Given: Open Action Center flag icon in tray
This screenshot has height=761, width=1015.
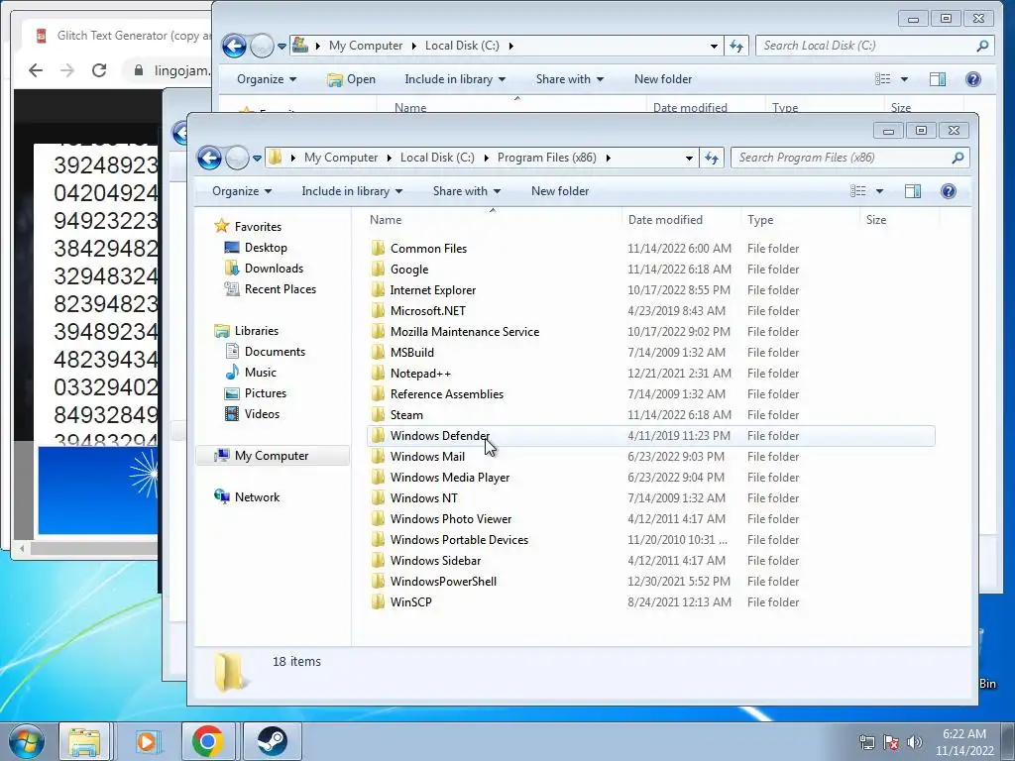Looking at the screenshot, I should click(x=891, y=742).
